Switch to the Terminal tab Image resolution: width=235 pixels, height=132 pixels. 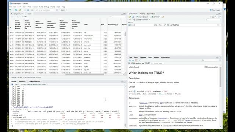pos(22,81)
